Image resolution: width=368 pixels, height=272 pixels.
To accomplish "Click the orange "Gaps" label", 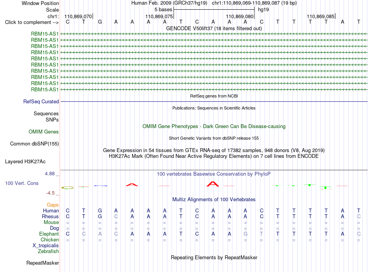I will [x=53, y=205].
